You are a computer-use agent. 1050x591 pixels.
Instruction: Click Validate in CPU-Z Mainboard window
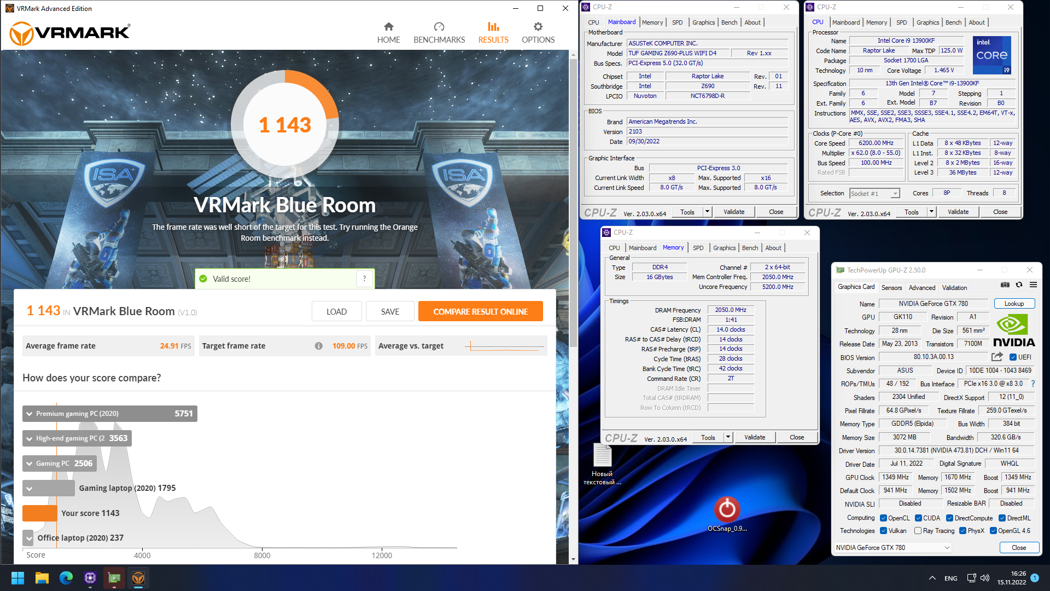[x=734, y=212]
